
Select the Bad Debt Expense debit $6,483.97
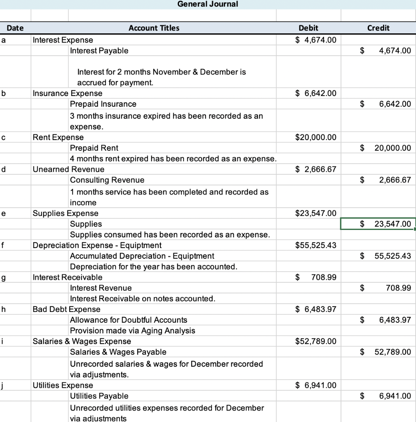tap(308, 309)
